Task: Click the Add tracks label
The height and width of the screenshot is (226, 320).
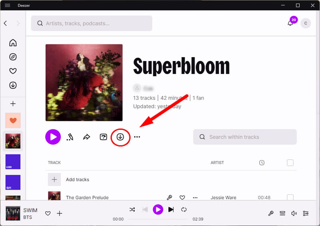Action: [x=78, y=180]
